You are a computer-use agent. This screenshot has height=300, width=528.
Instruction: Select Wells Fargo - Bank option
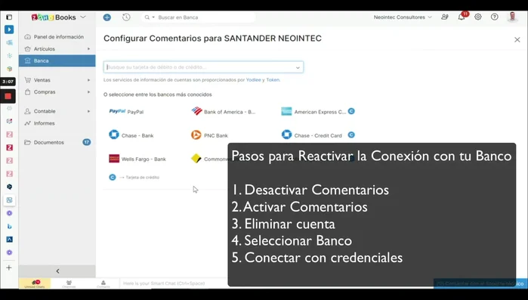137,159
